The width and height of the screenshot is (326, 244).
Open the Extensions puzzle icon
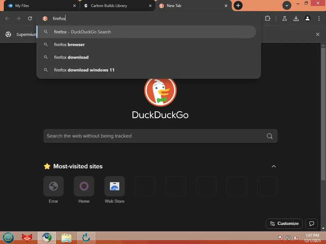pyautogui.click(x=267, y=18)
